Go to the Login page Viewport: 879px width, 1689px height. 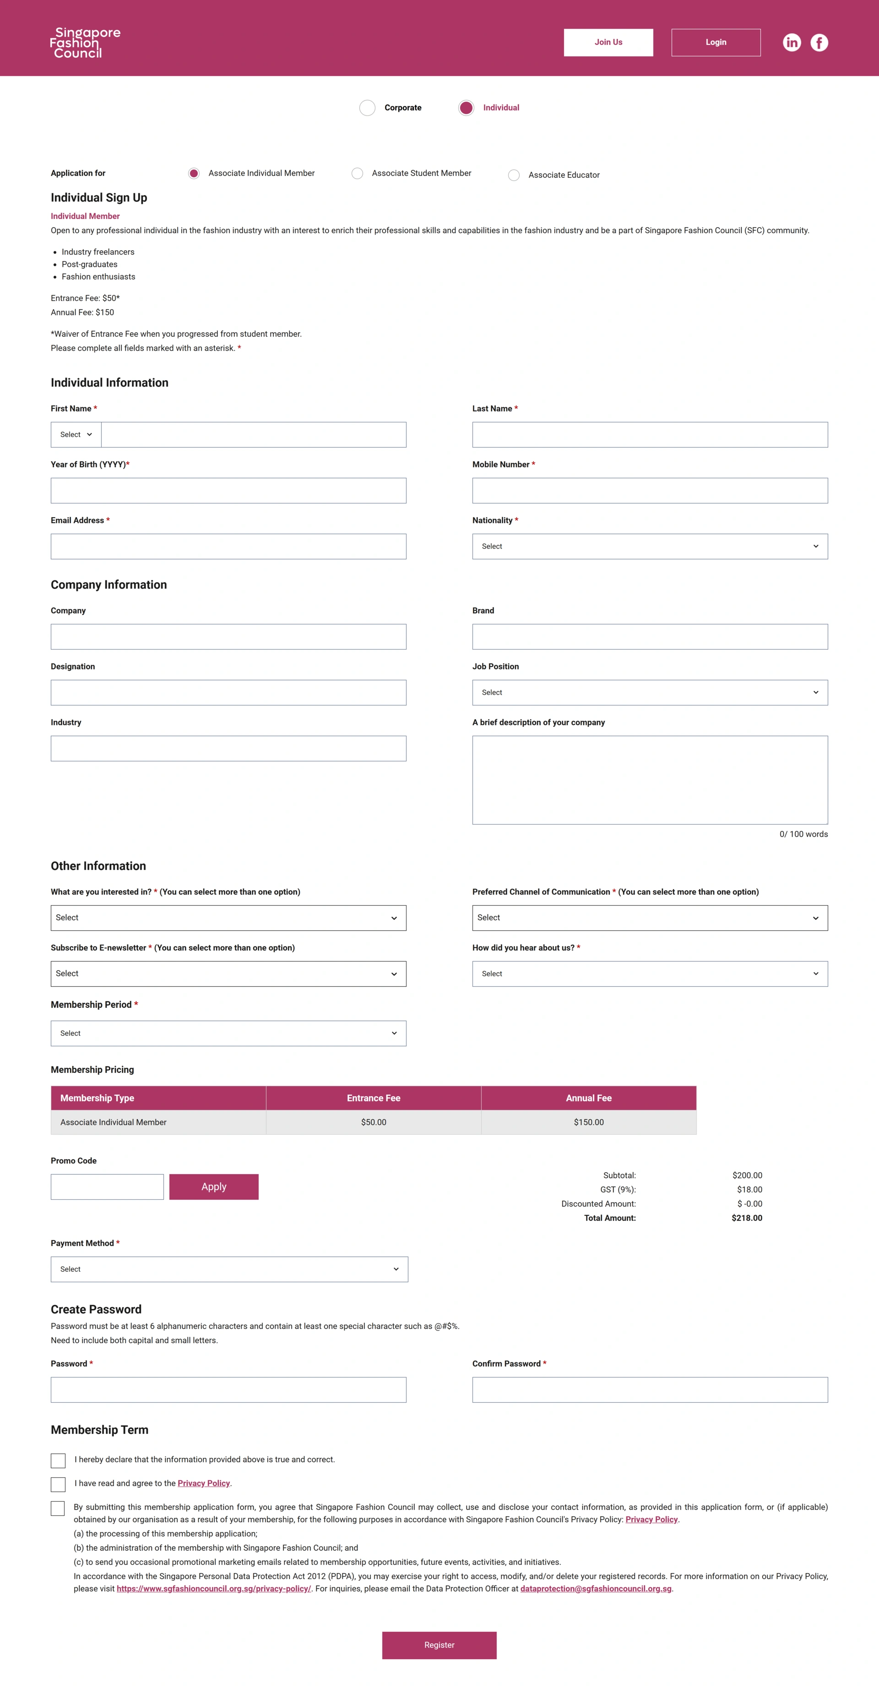[x=716, y=43]
